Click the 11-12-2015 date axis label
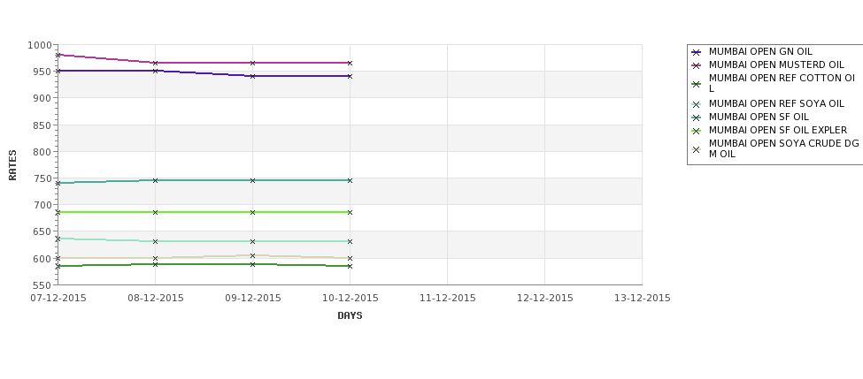863x379 pixels. coord(448,298)
